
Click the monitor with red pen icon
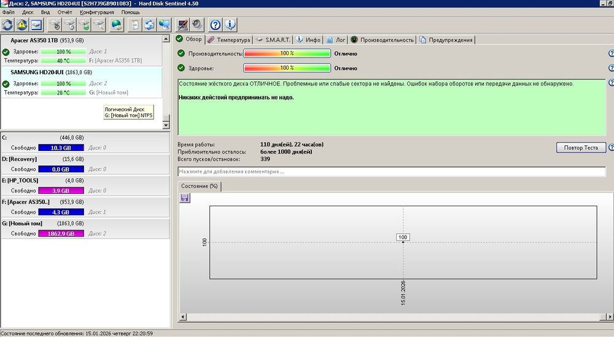click(182, 25)
